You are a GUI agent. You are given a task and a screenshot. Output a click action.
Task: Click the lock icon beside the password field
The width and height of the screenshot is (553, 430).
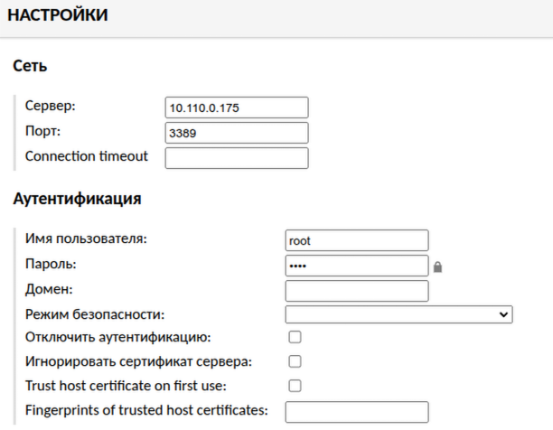[x=437, y=266]
